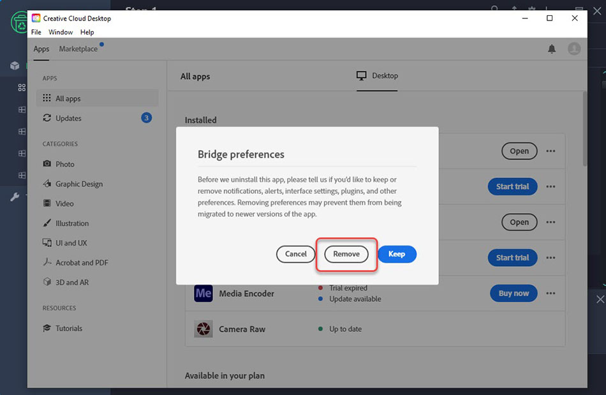Click the "RESOURCES" sidebar label

(x=59, y=308)
